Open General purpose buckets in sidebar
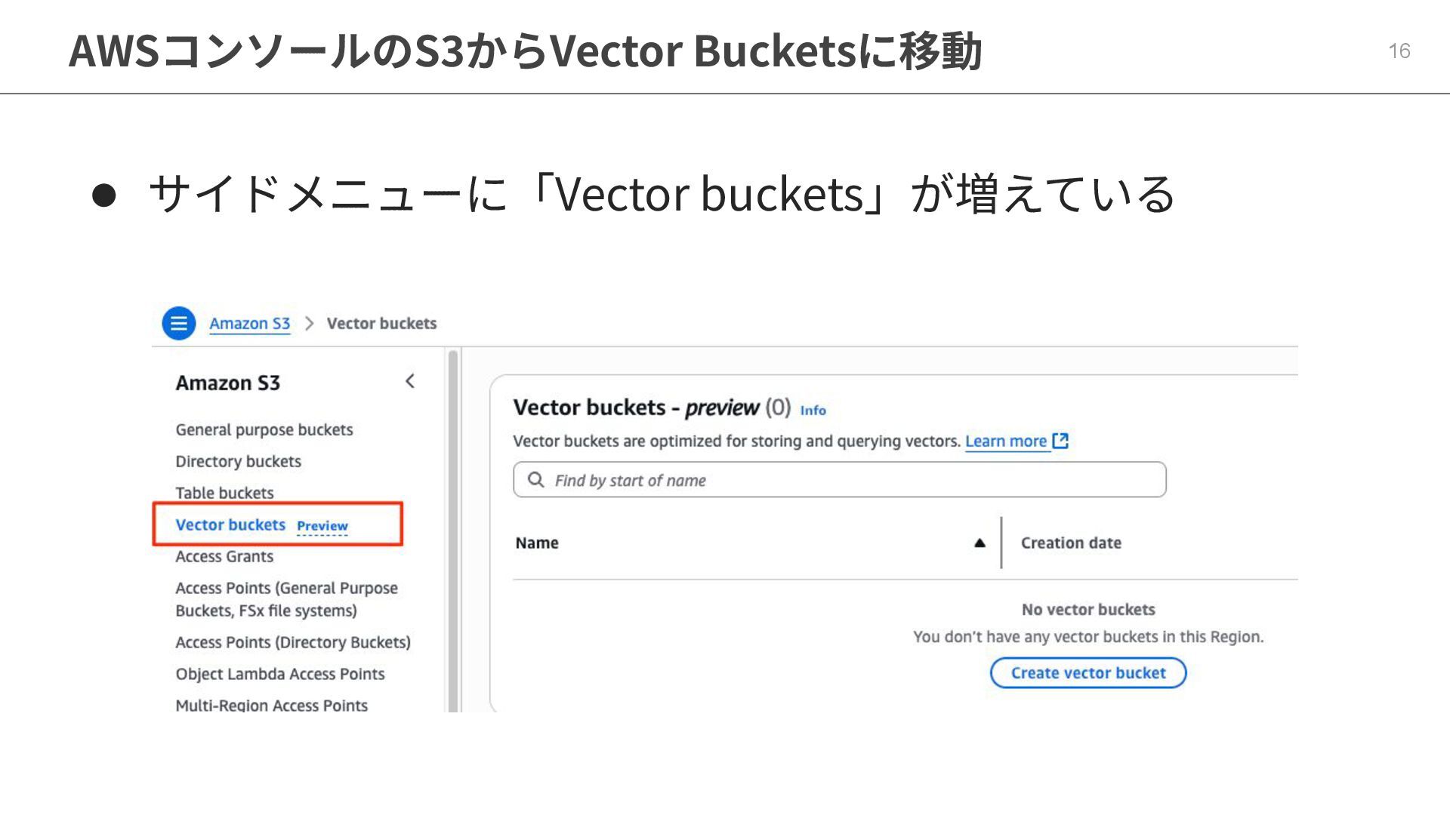 point(264,429)
